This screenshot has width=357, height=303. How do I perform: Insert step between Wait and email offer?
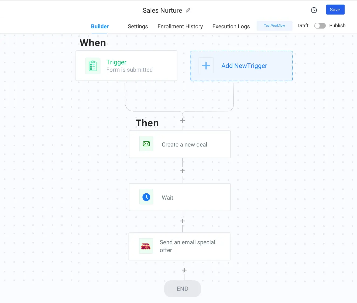point(183,221)
